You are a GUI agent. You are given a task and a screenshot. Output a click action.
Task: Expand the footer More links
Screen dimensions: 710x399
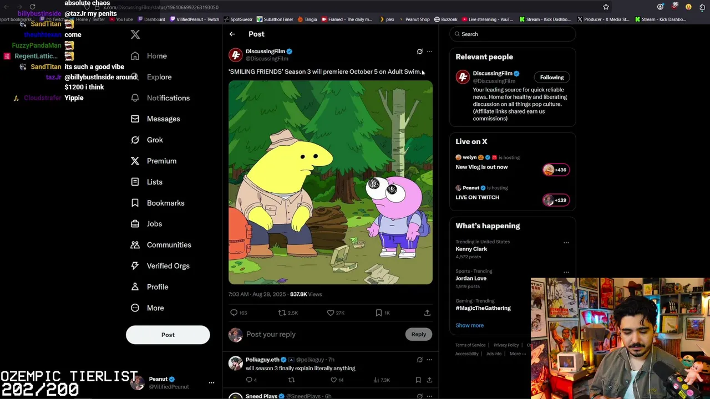(x=517, y=354)
